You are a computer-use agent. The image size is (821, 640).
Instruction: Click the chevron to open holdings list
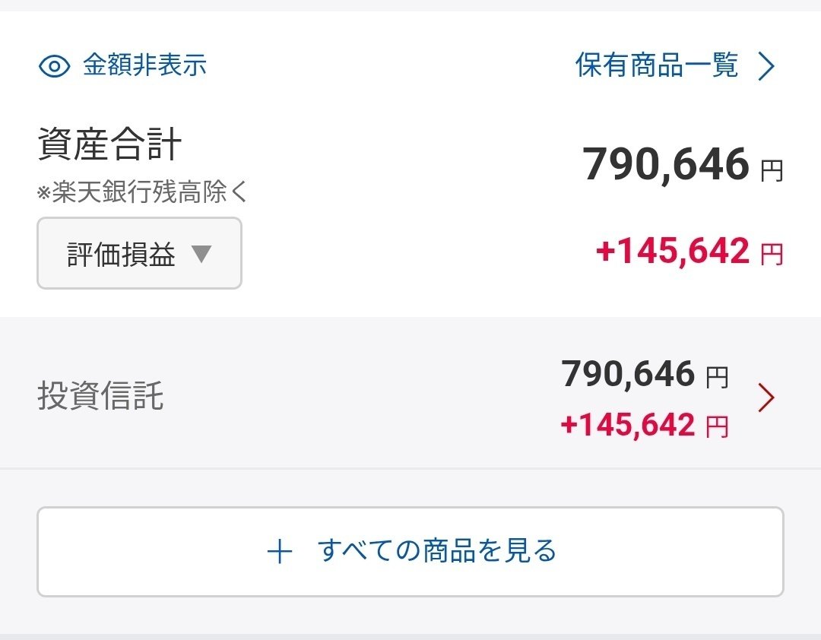tap(768, 67)
